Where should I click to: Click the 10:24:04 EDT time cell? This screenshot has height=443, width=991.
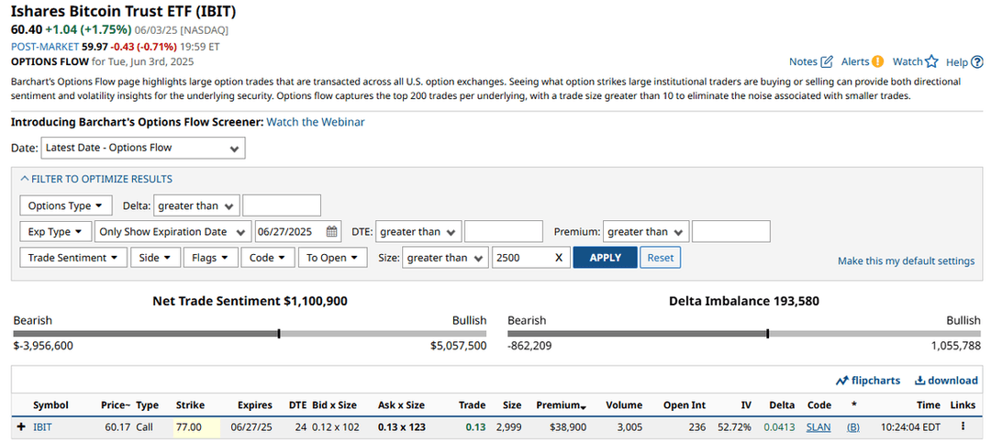pos(910,427)
